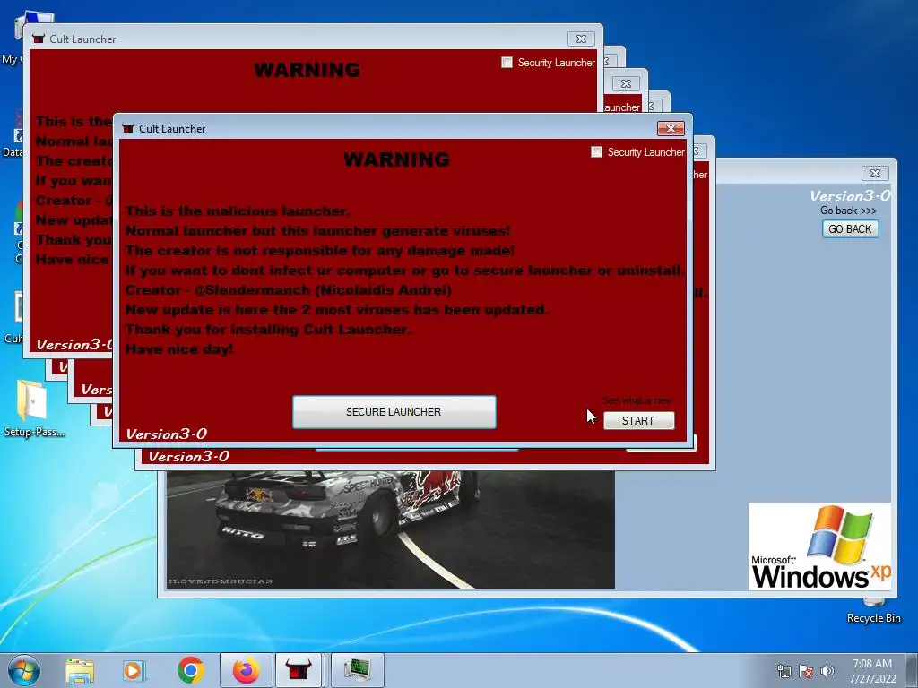
Task: Click the SECURE LAUNCHER button
Action: click(394, 412)
